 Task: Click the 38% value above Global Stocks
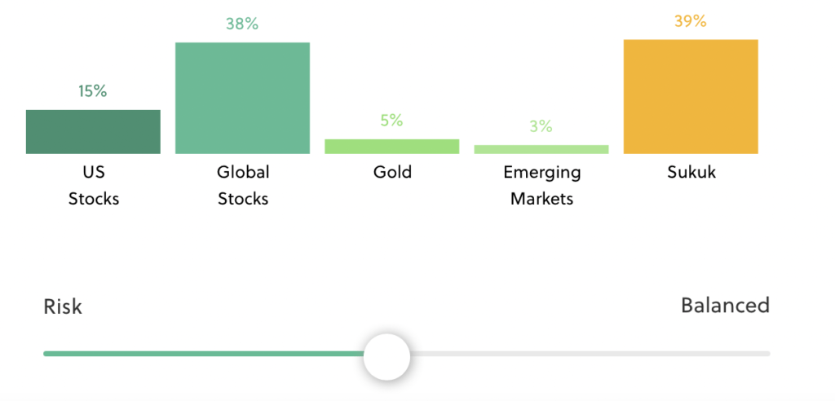(242, 24)
